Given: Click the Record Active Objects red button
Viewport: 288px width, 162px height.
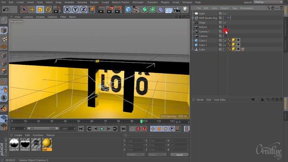Looking at the screenshot, I should point(138,129).
